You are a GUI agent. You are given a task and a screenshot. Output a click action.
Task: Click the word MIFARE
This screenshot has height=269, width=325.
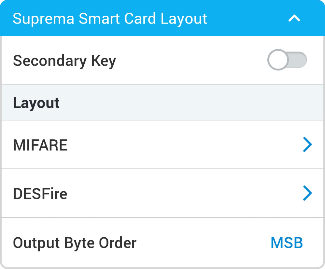pos(40,145)
